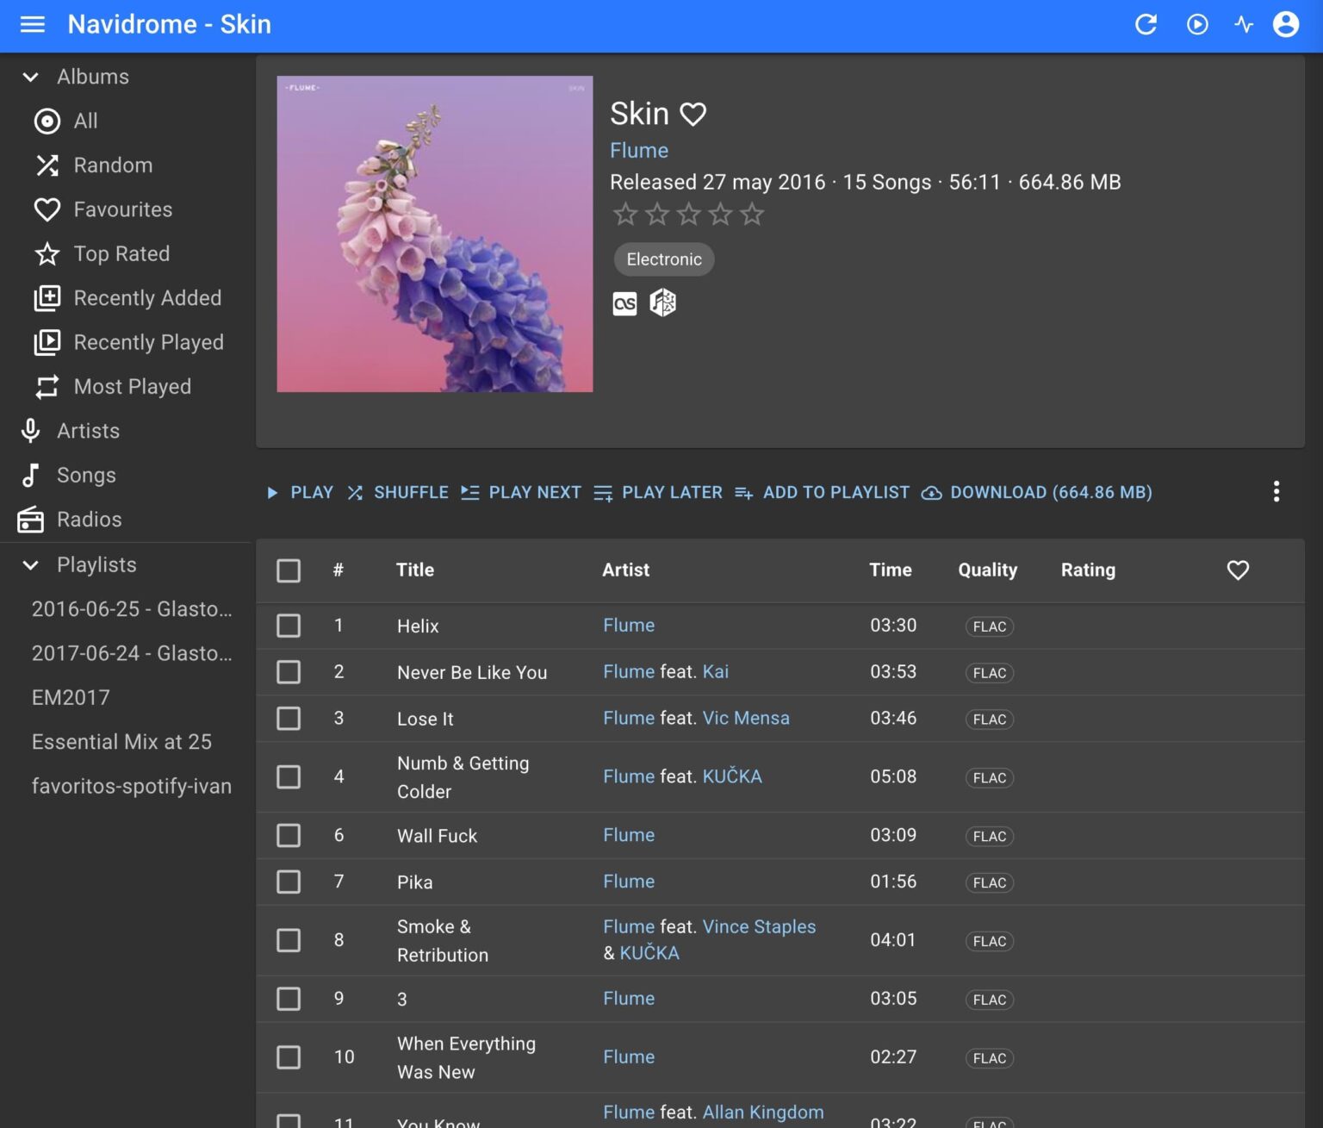
Task: Open the user profile icon at top right
Action: [1285, 25]
